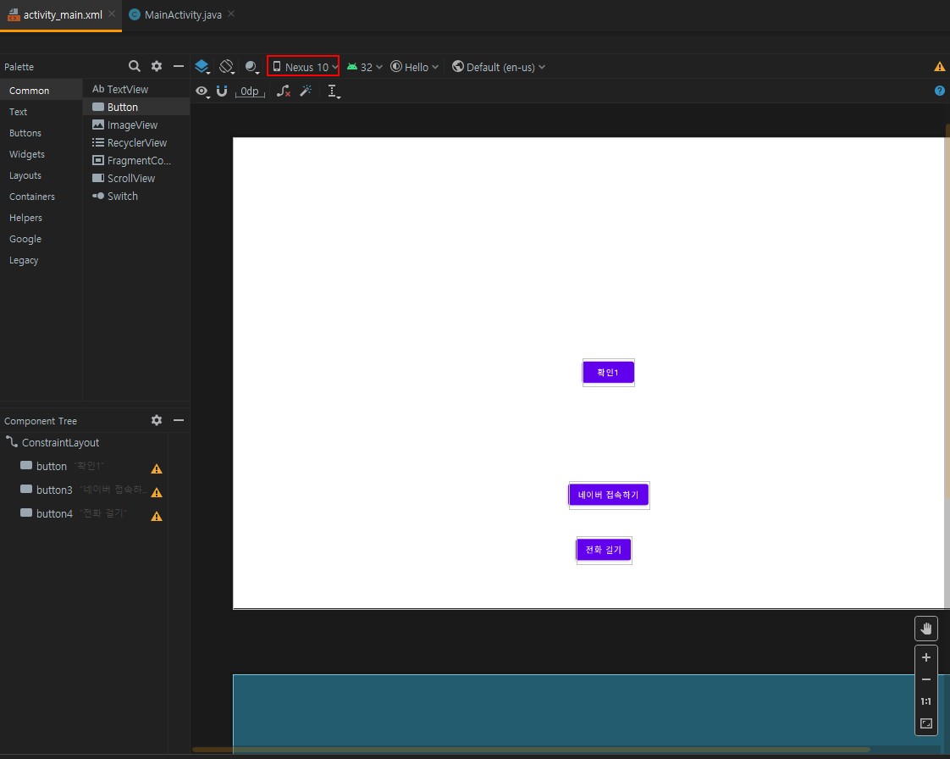Viewport: 950px width, 759px height.
Task: Select the Google palette category
Action: click(41, 239)
